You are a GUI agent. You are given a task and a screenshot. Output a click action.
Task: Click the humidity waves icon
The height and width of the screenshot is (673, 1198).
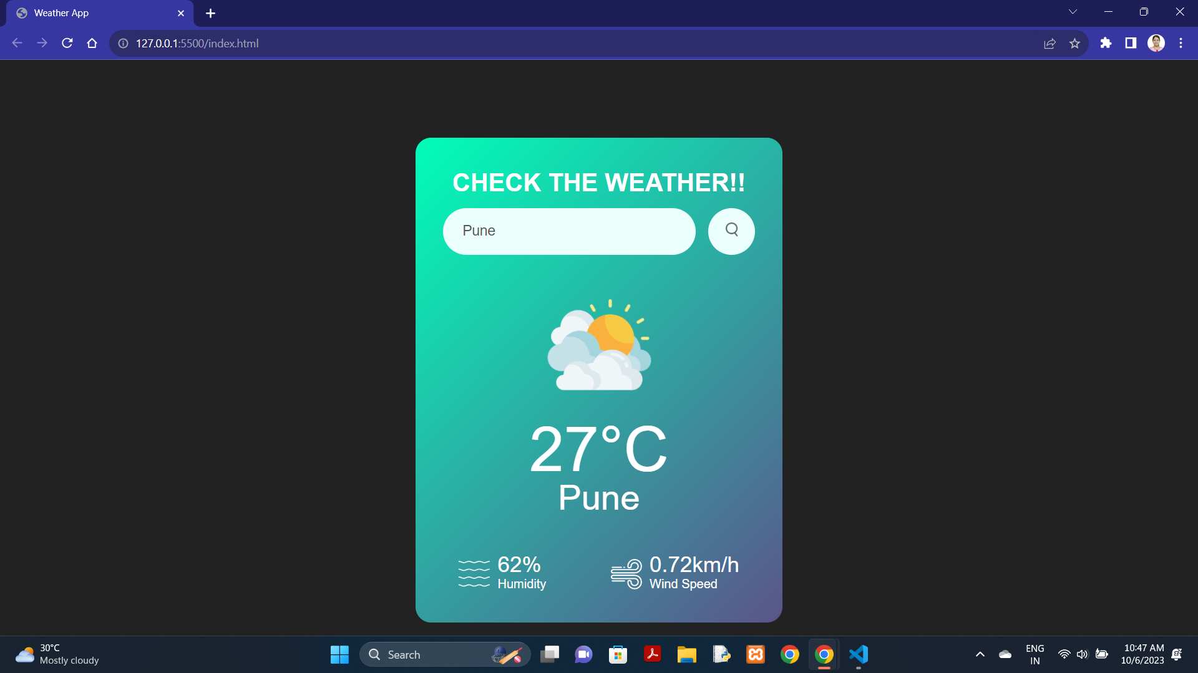(x=473, y=573)
